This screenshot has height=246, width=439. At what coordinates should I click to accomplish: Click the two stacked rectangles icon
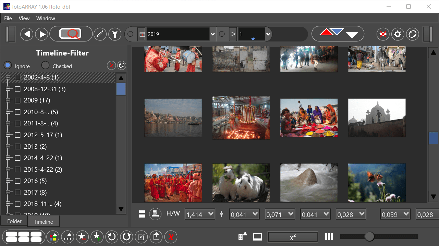pos(142,214)
